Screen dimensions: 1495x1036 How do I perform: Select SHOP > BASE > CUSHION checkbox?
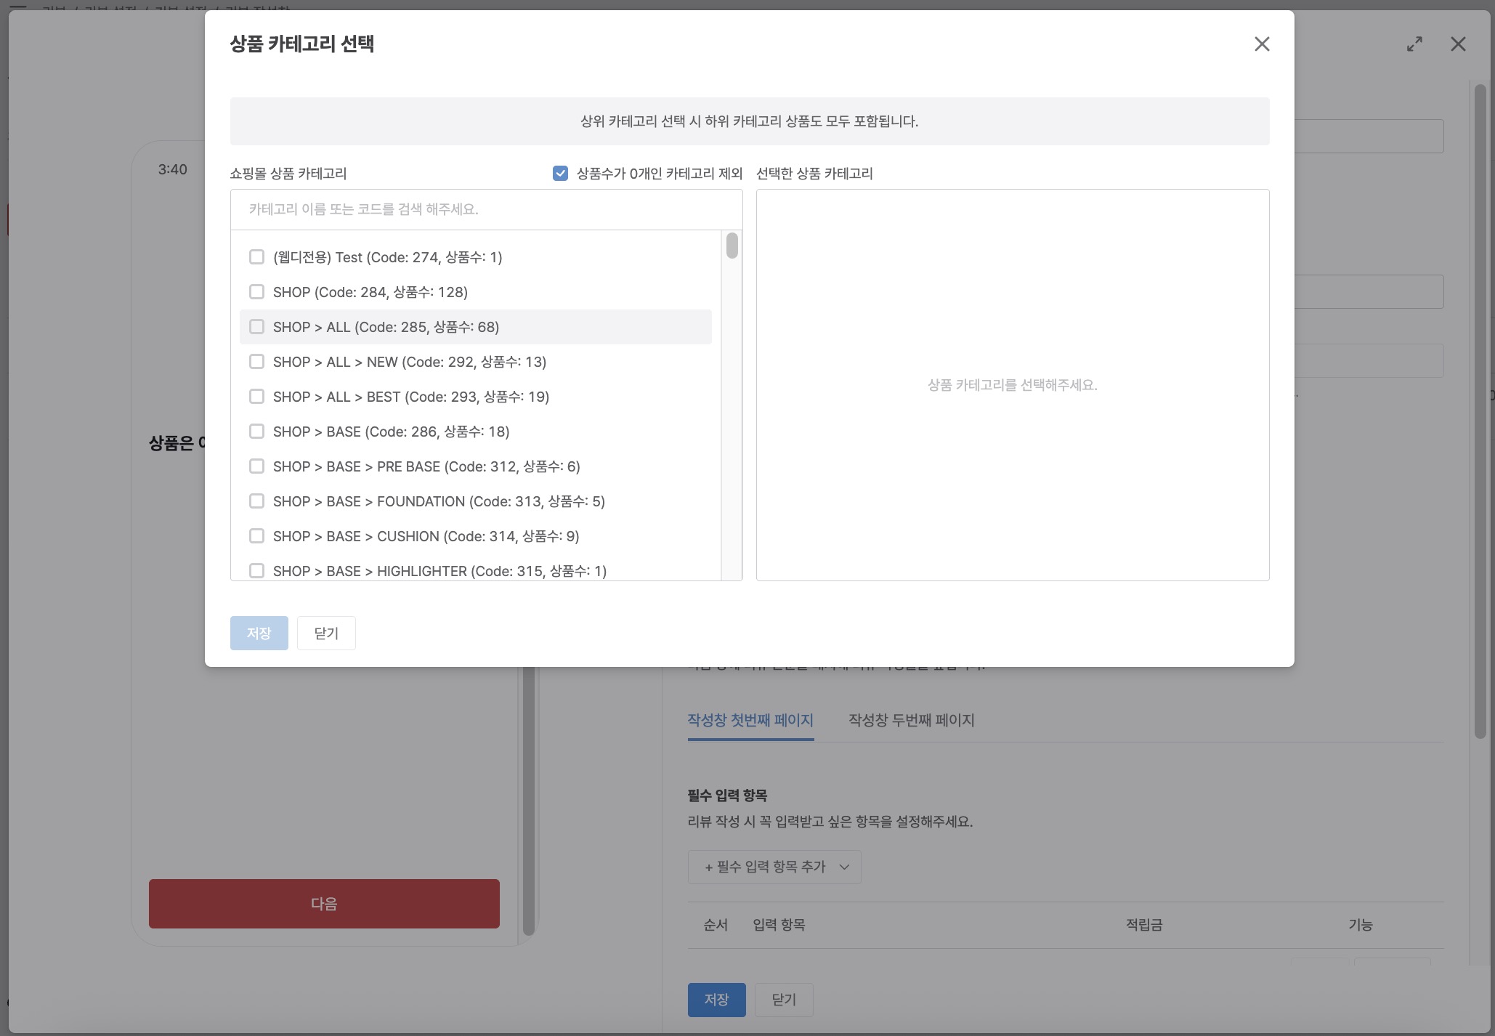(256, 535)
